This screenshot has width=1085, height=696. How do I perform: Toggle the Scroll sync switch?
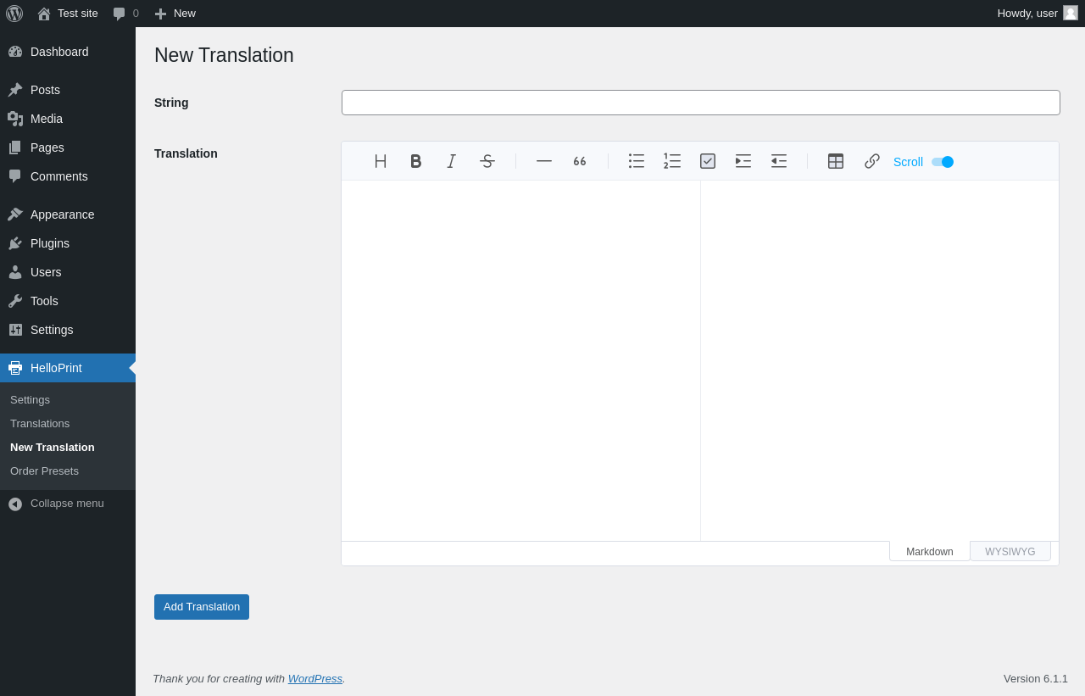point(943,162)
